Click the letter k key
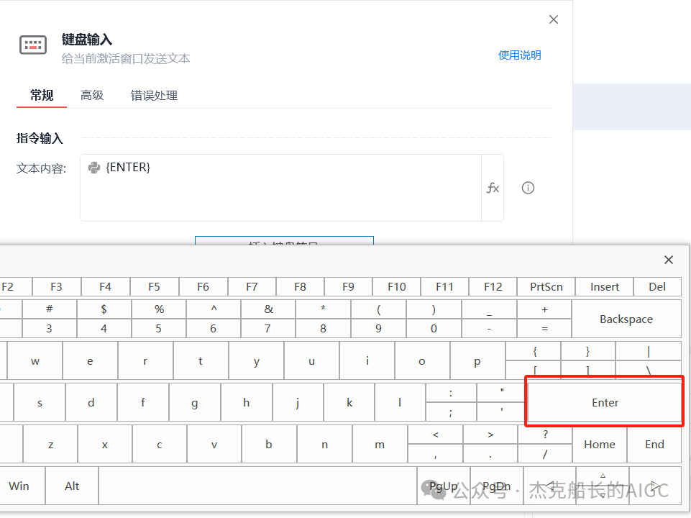 tap(349, 402)
